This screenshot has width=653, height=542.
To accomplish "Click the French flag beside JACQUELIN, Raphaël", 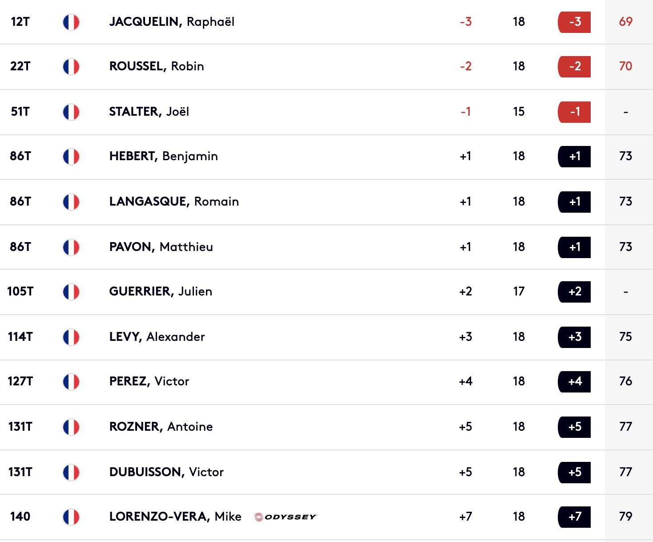I will 71,22.
